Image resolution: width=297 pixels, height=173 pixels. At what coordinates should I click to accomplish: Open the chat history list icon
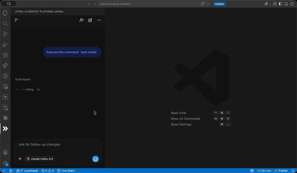pyautogui.click(x=16, y=20)
